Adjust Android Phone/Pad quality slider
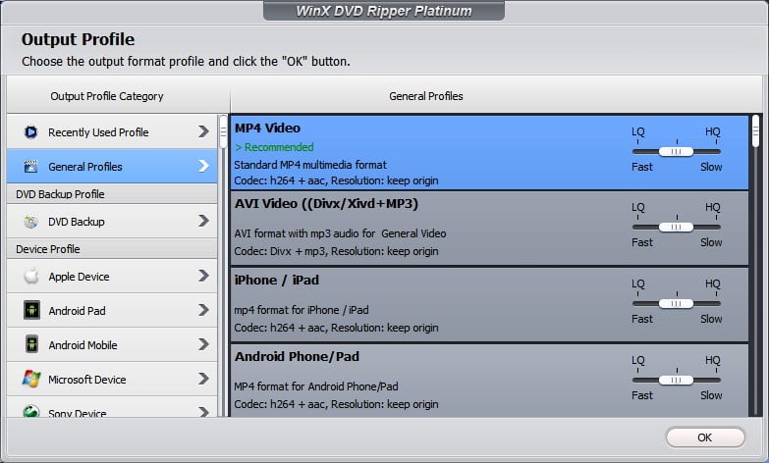Viewport: 769px width, 463px height. 676,380
